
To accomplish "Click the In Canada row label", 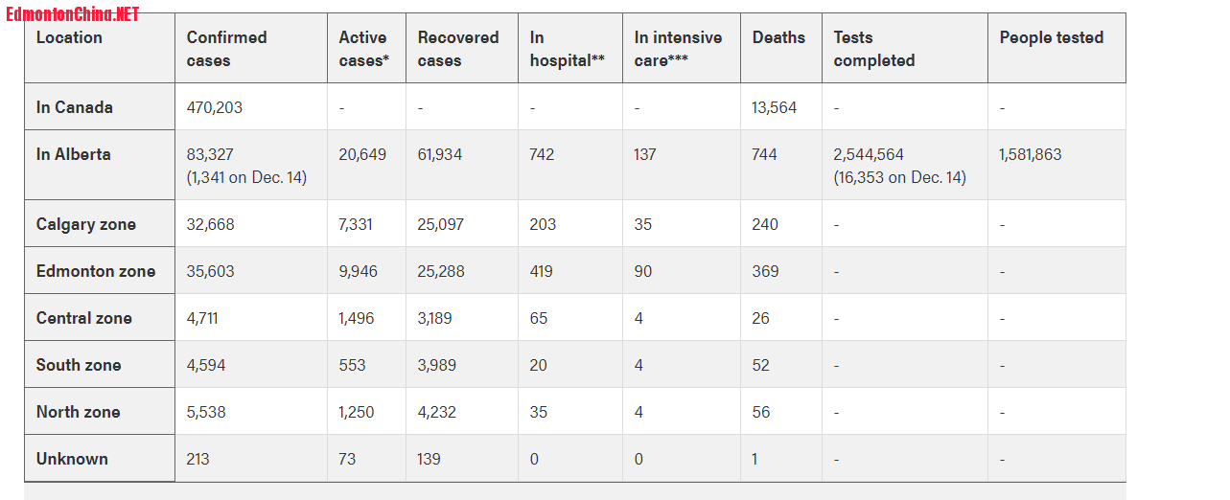I will (x=75, y=107).
